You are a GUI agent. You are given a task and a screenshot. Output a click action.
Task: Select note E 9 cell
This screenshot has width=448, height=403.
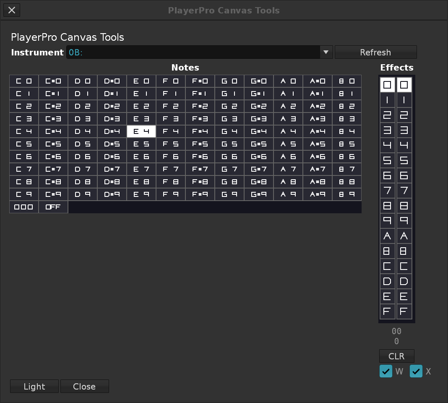(141, 194)
